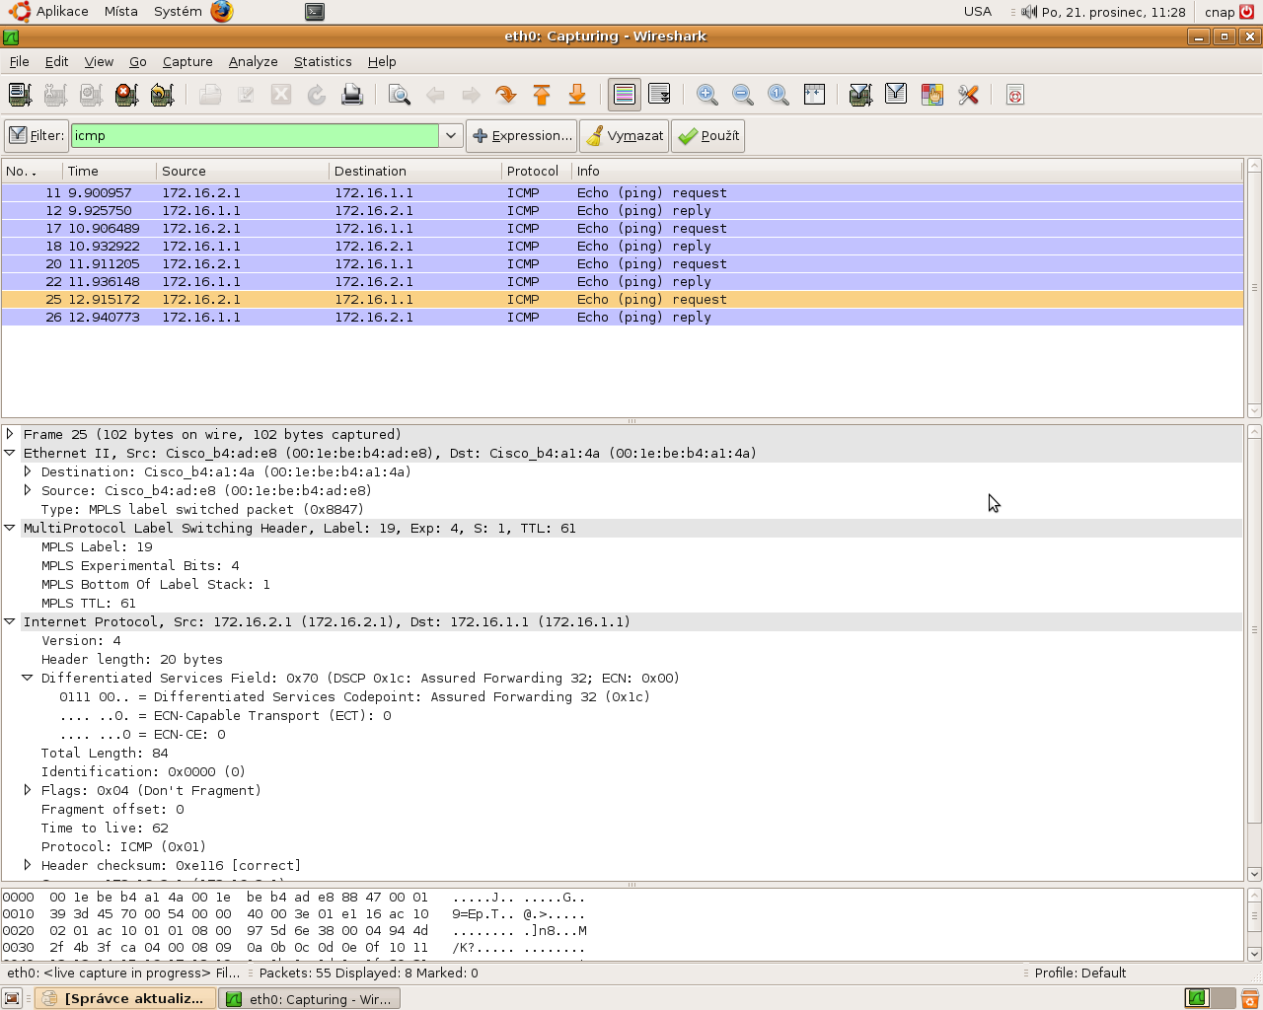The image size is (1263, 1010).
Task: Click the Expression... button
Action: [x=521, y=136]
